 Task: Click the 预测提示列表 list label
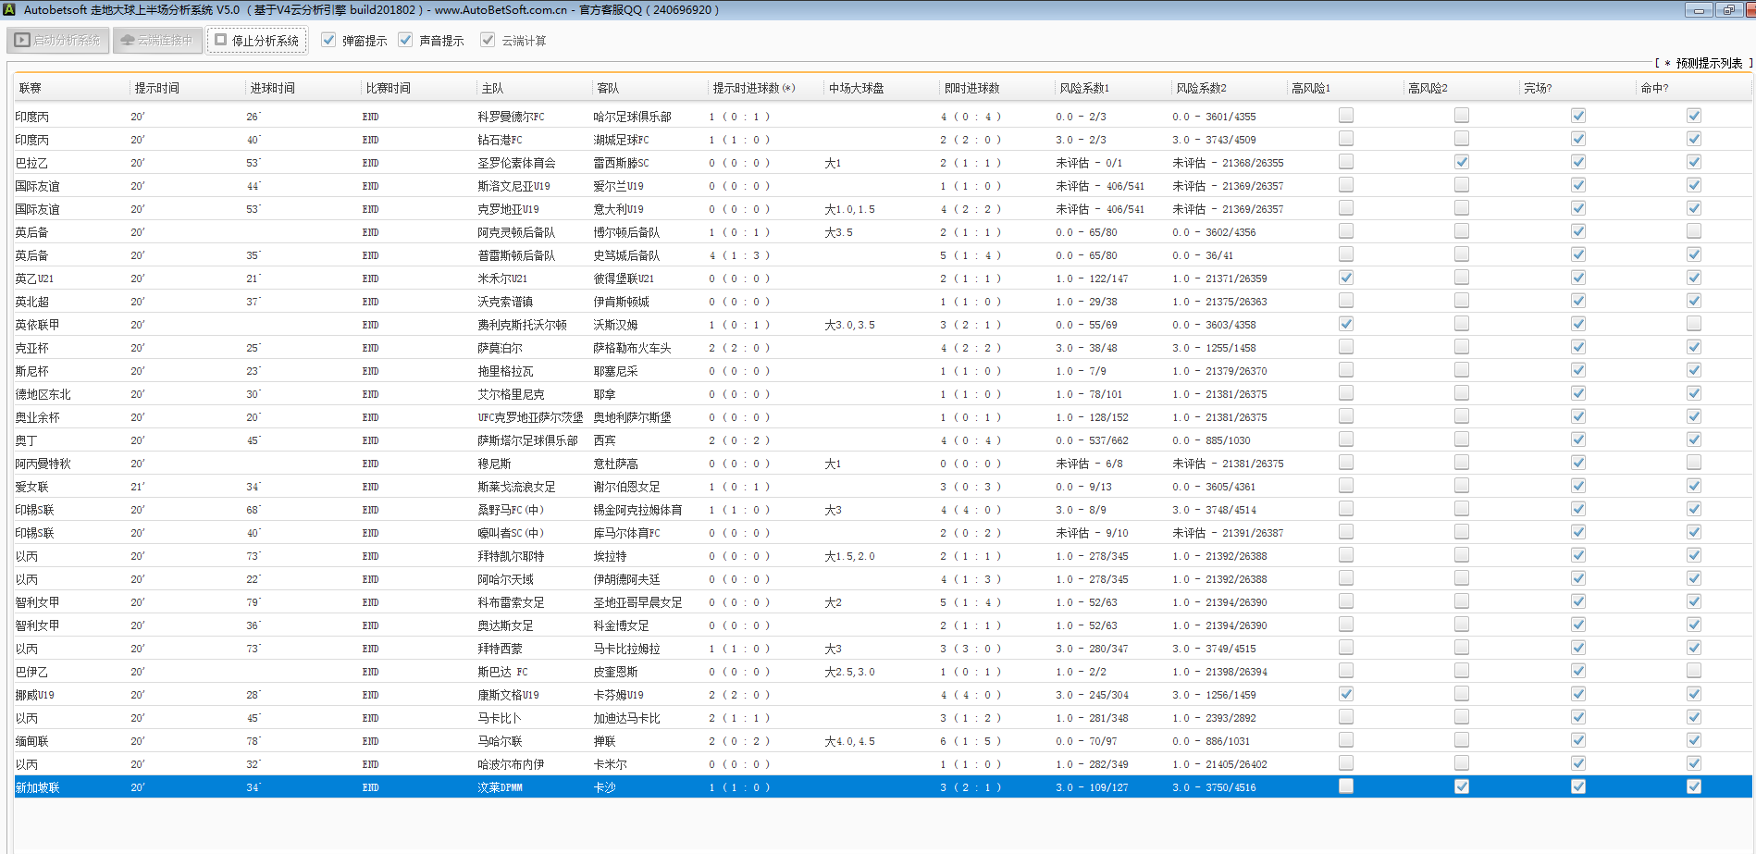click(1708, 63)
